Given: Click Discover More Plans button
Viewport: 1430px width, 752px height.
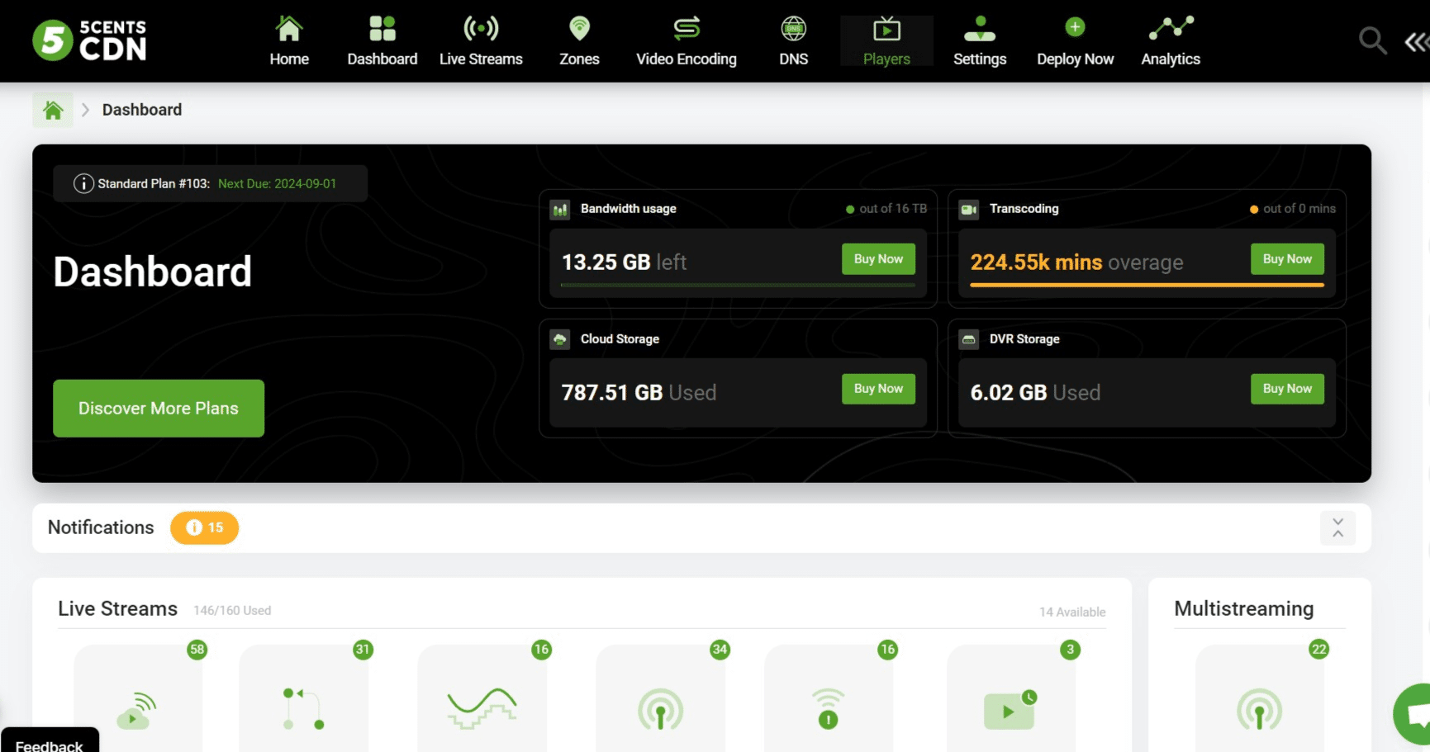Looking at the screenshot, I should (159, 409).
